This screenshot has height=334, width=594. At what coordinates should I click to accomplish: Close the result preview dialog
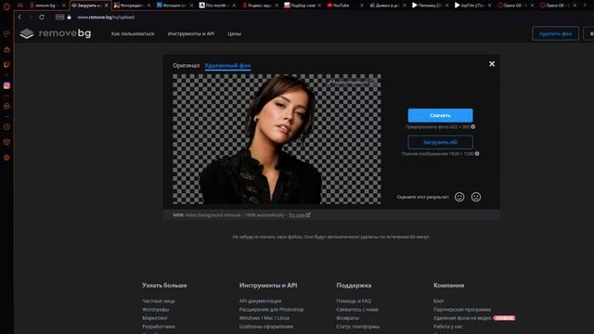492,64
